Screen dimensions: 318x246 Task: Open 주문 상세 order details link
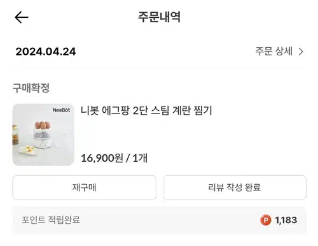pos(279,52)
